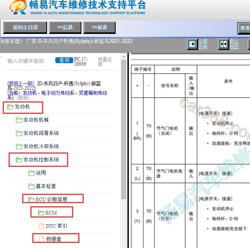Expand the 发动机冷却系统 folder icon

(19, 147)
